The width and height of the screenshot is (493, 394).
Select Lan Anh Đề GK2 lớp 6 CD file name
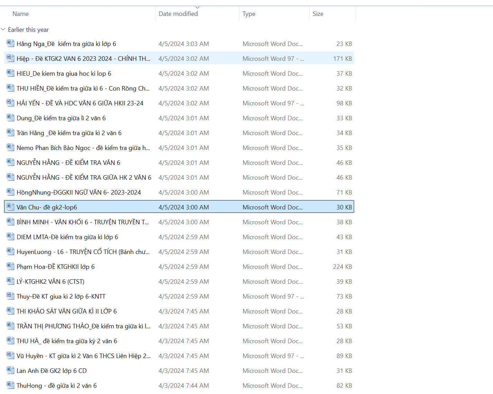52,371
